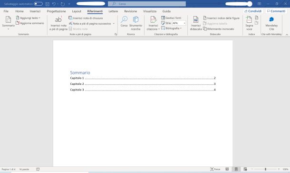Click Aggiorna sommario

point(30,23)
